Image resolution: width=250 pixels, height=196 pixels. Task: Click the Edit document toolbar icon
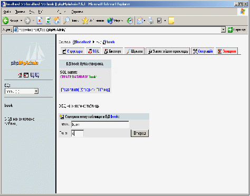coord(159,21)
